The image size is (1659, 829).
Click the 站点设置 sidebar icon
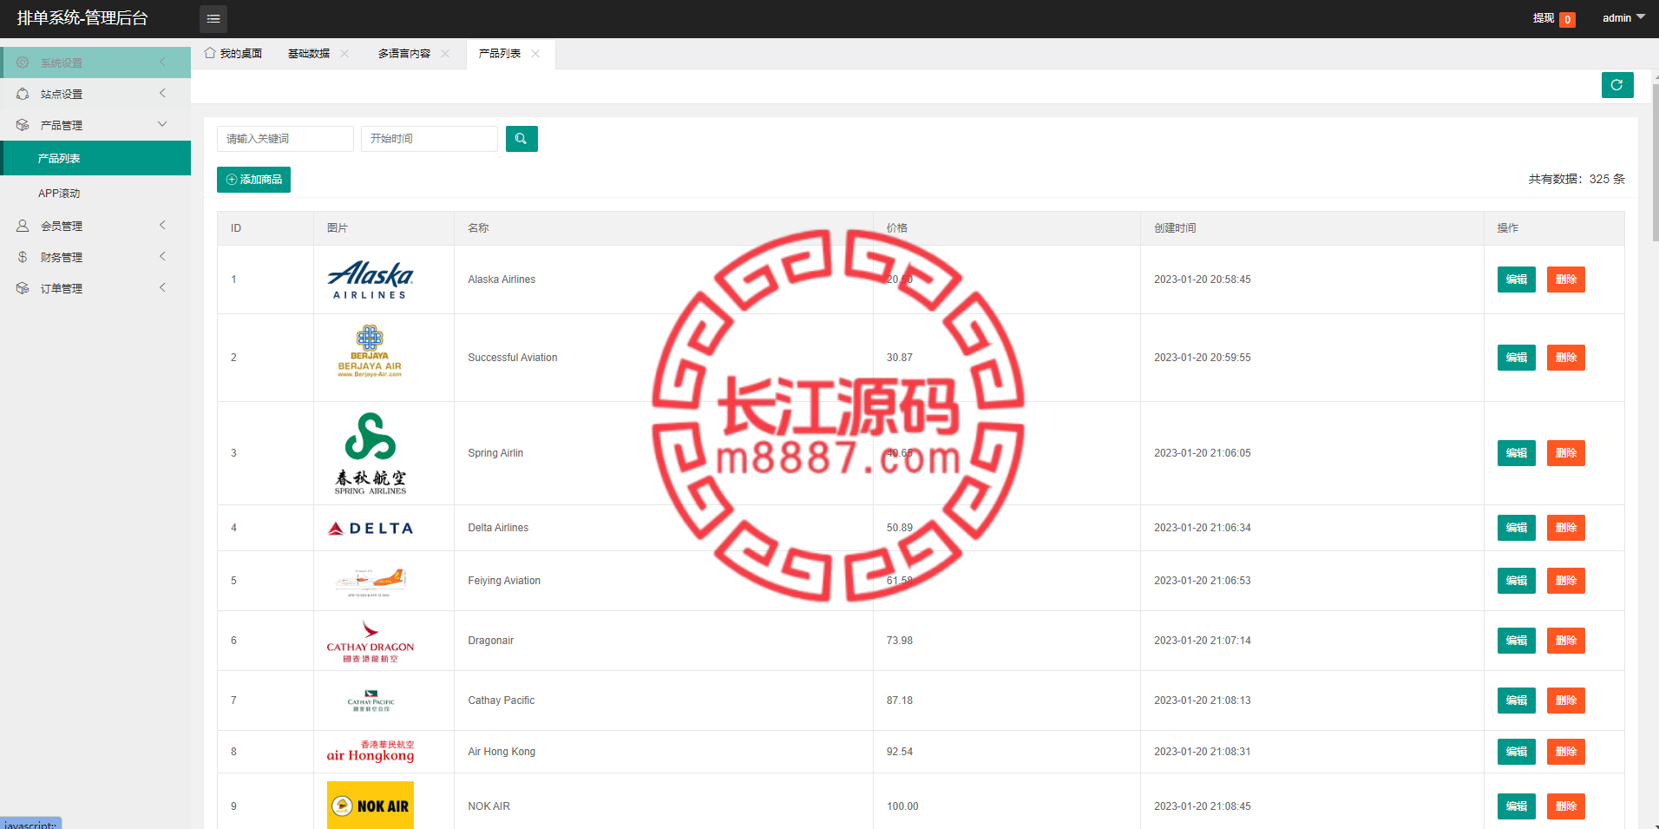click(23, 94)
